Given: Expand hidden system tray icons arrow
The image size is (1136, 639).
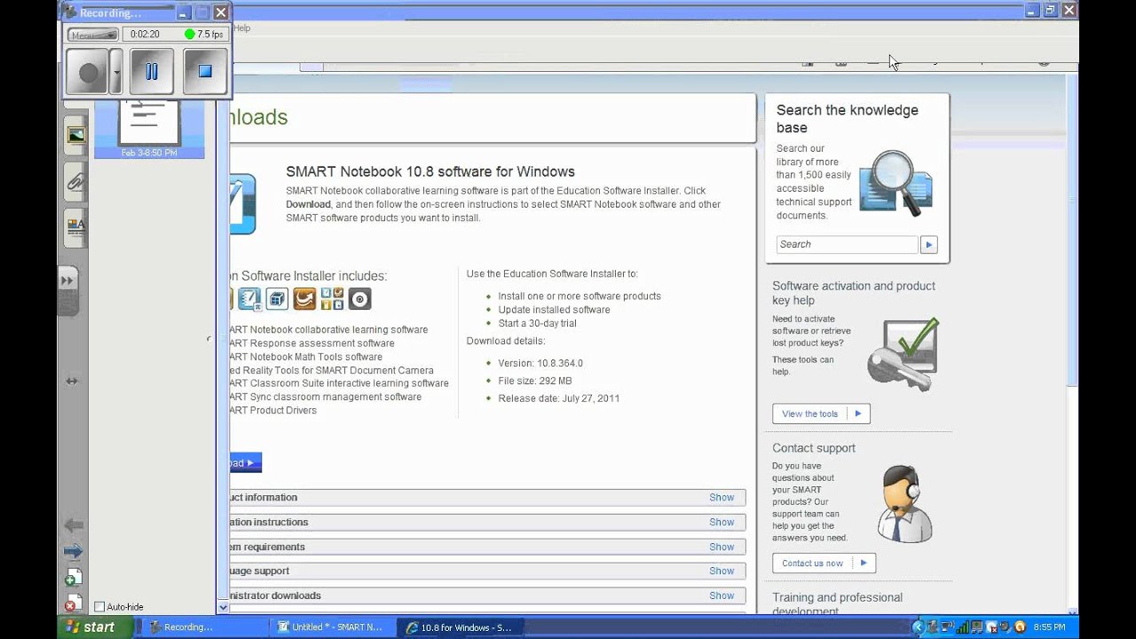Looking at the screenshot, I should (x=919, y=627).
